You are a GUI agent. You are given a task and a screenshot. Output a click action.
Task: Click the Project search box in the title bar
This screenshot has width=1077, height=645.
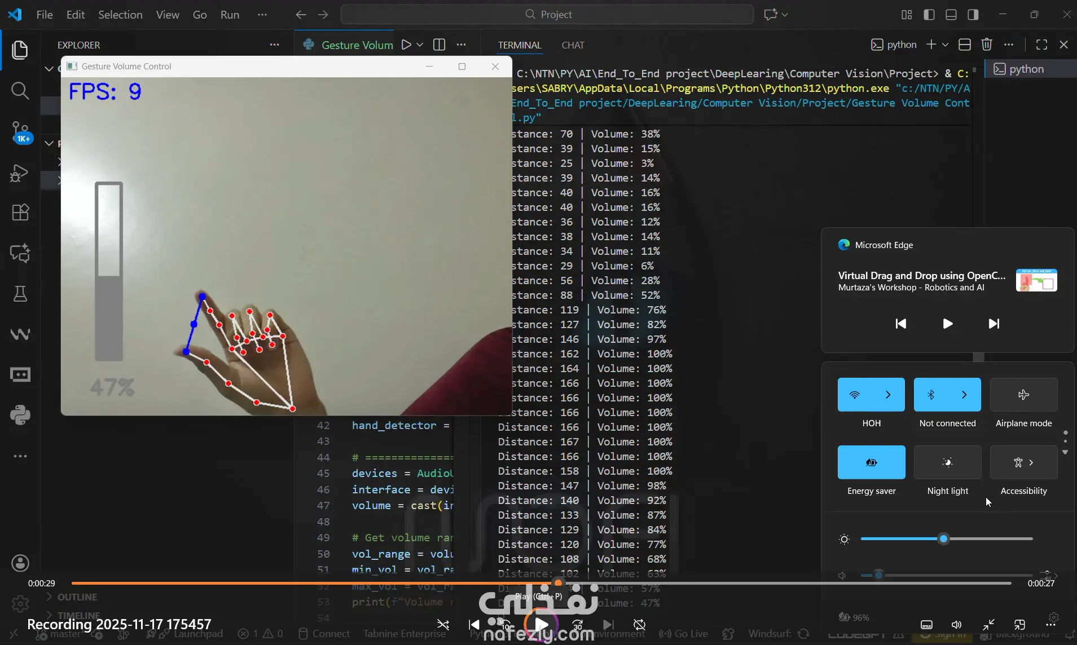tap(547, 15)
